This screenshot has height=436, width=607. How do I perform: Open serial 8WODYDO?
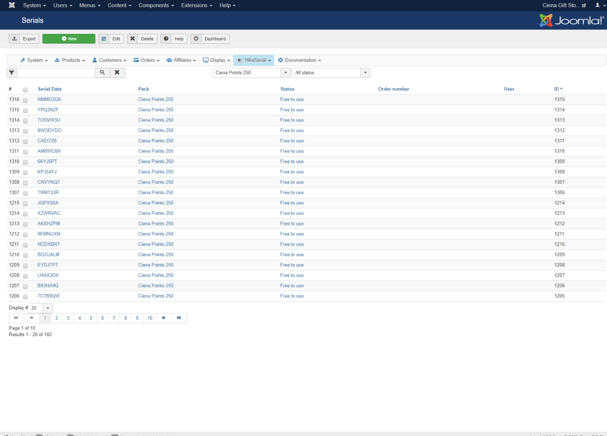(x=50, y=130)
